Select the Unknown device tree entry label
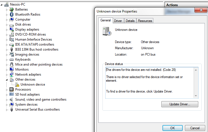Screen dimensions: 208x132 (x=33, y=84)
